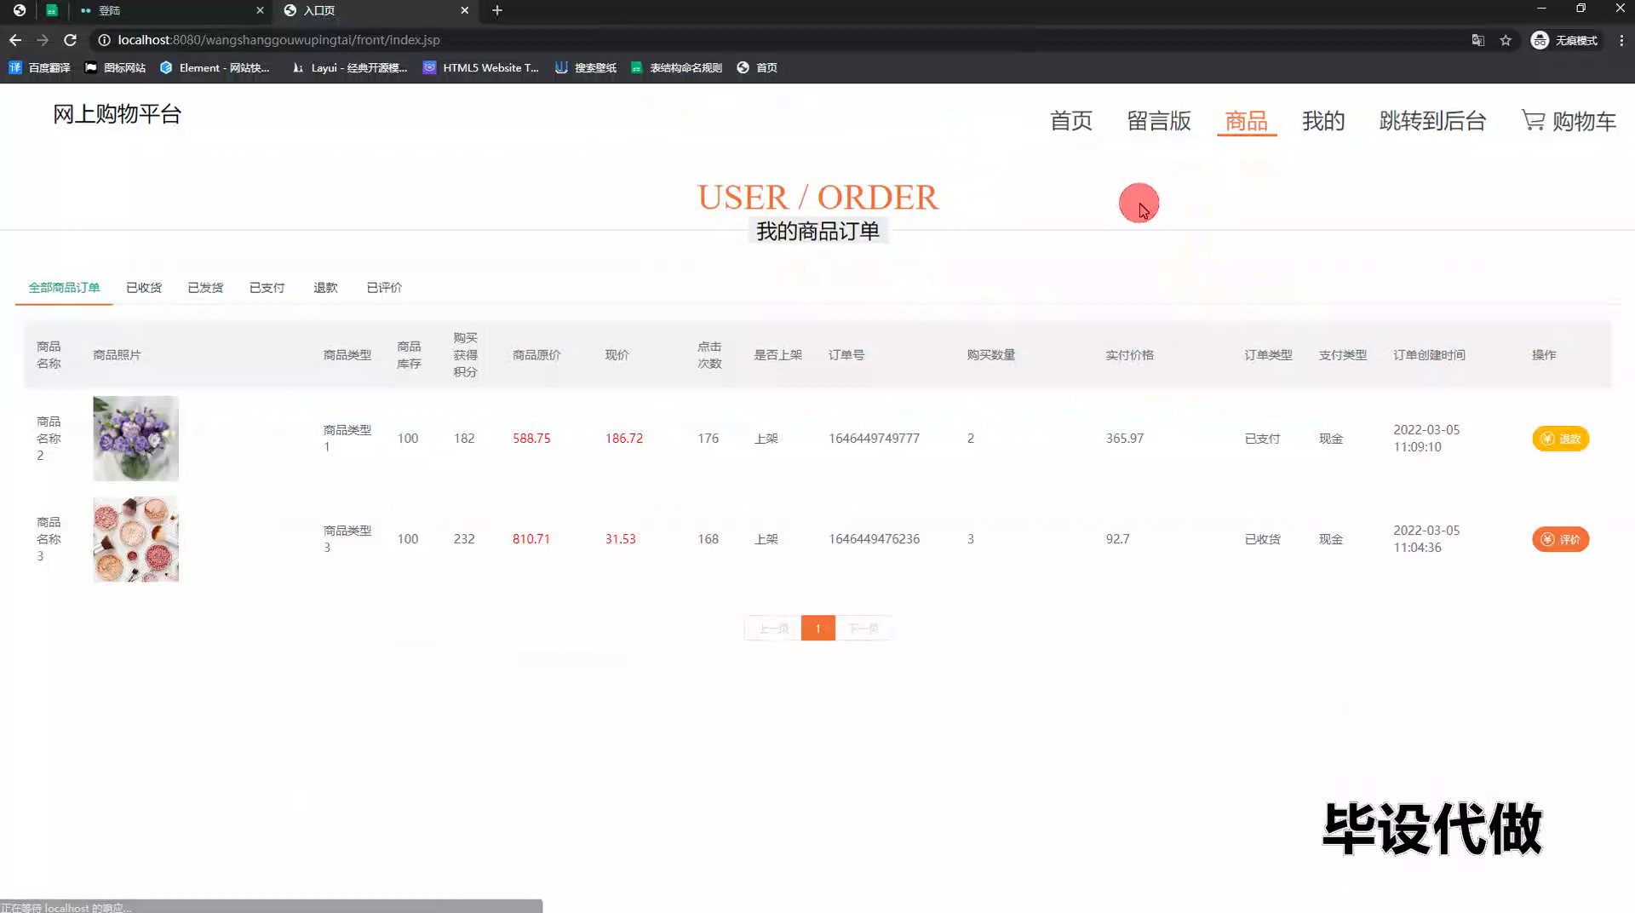Click 退款 button for order 1646449749777
Screen dimensions: 1635x913
click(1560, 439)
